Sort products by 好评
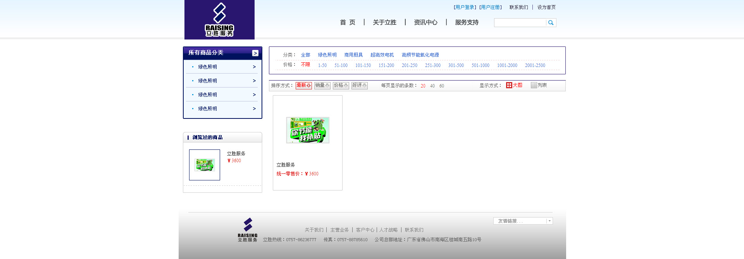The image size is (744, 259). [x=359, y=86]
